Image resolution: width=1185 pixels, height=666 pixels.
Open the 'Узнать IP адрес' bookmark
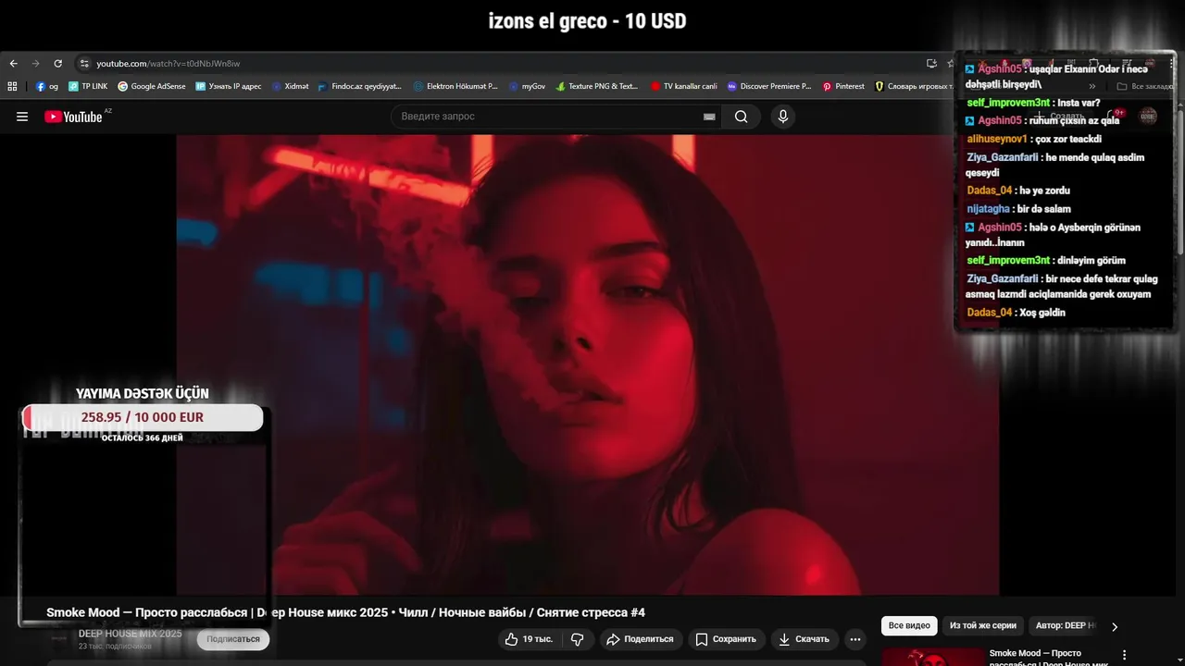[x=229, y=86]
